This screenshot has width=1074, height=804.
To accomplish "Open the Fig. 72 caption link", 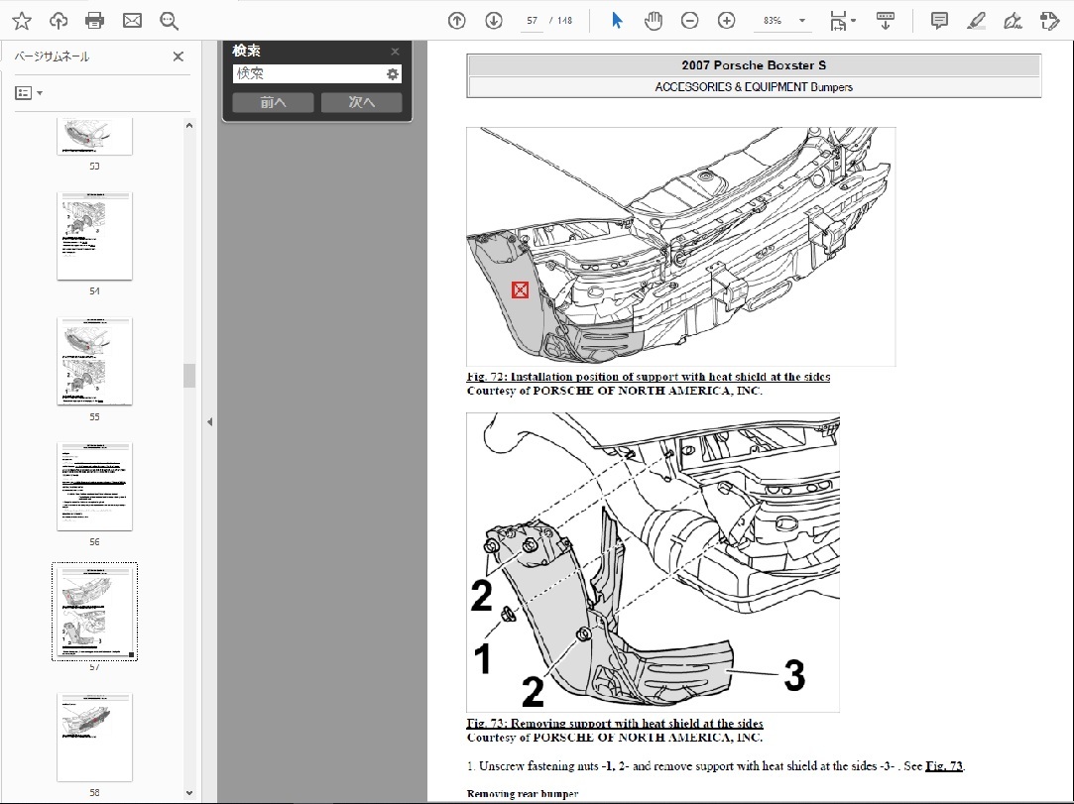I will pos(648,377).
